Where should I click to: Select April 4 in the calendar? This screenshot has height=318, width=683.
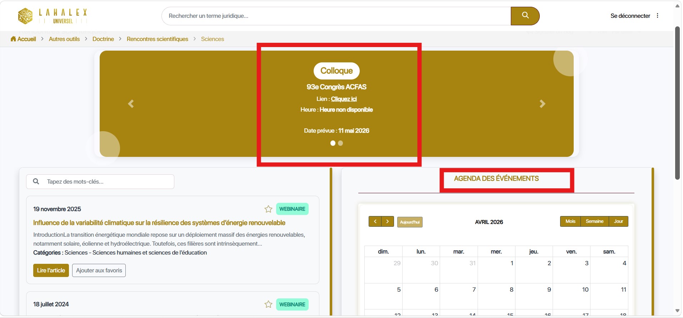pyautogui.click(x=609, y=270)
